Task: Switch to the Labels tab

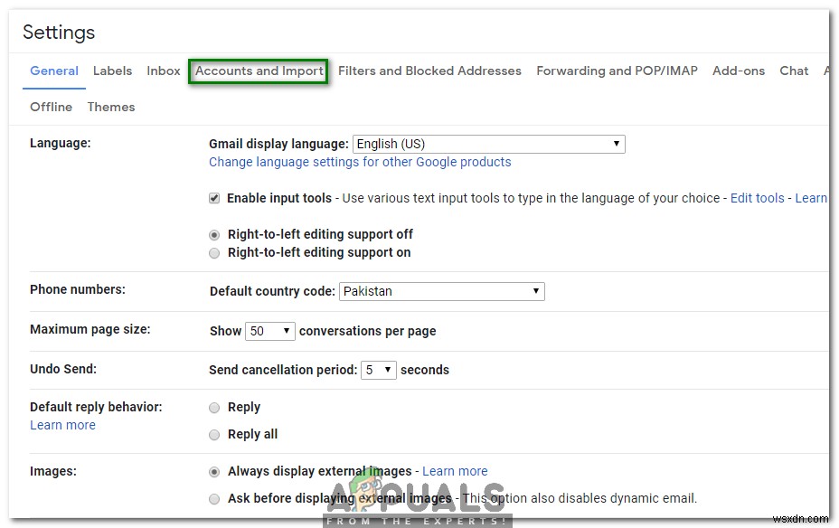Action: pyautogui.click(x=112, y=71)
